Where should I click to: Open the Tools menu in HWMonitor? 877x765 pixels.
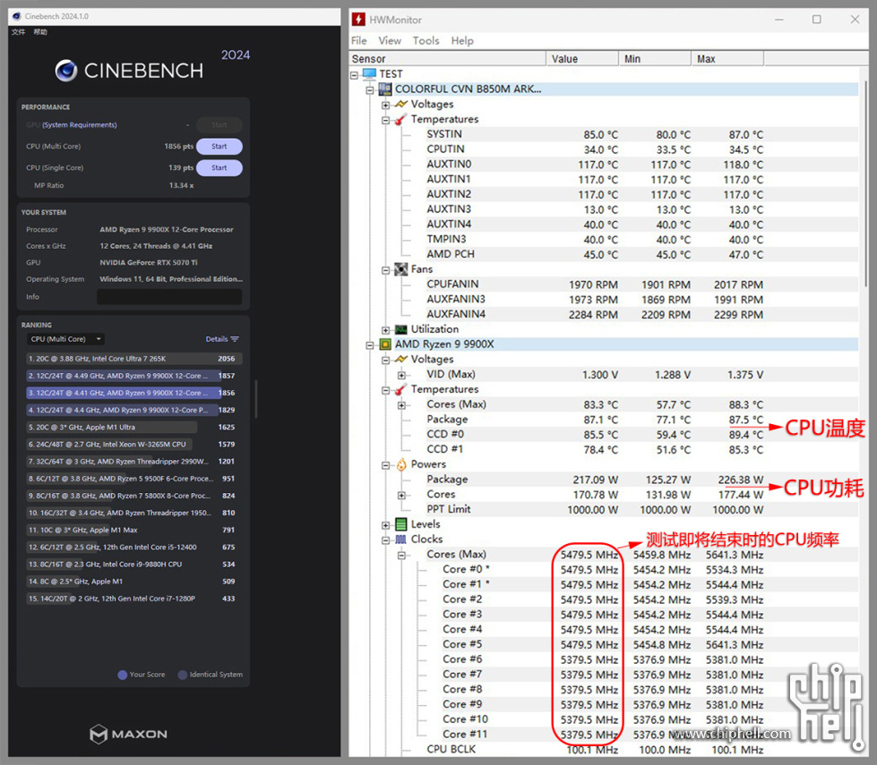pyautogui.click(x=426, y=40)
